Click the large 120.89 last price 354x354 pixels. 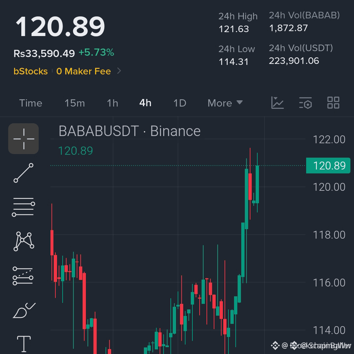pos(60,27)
